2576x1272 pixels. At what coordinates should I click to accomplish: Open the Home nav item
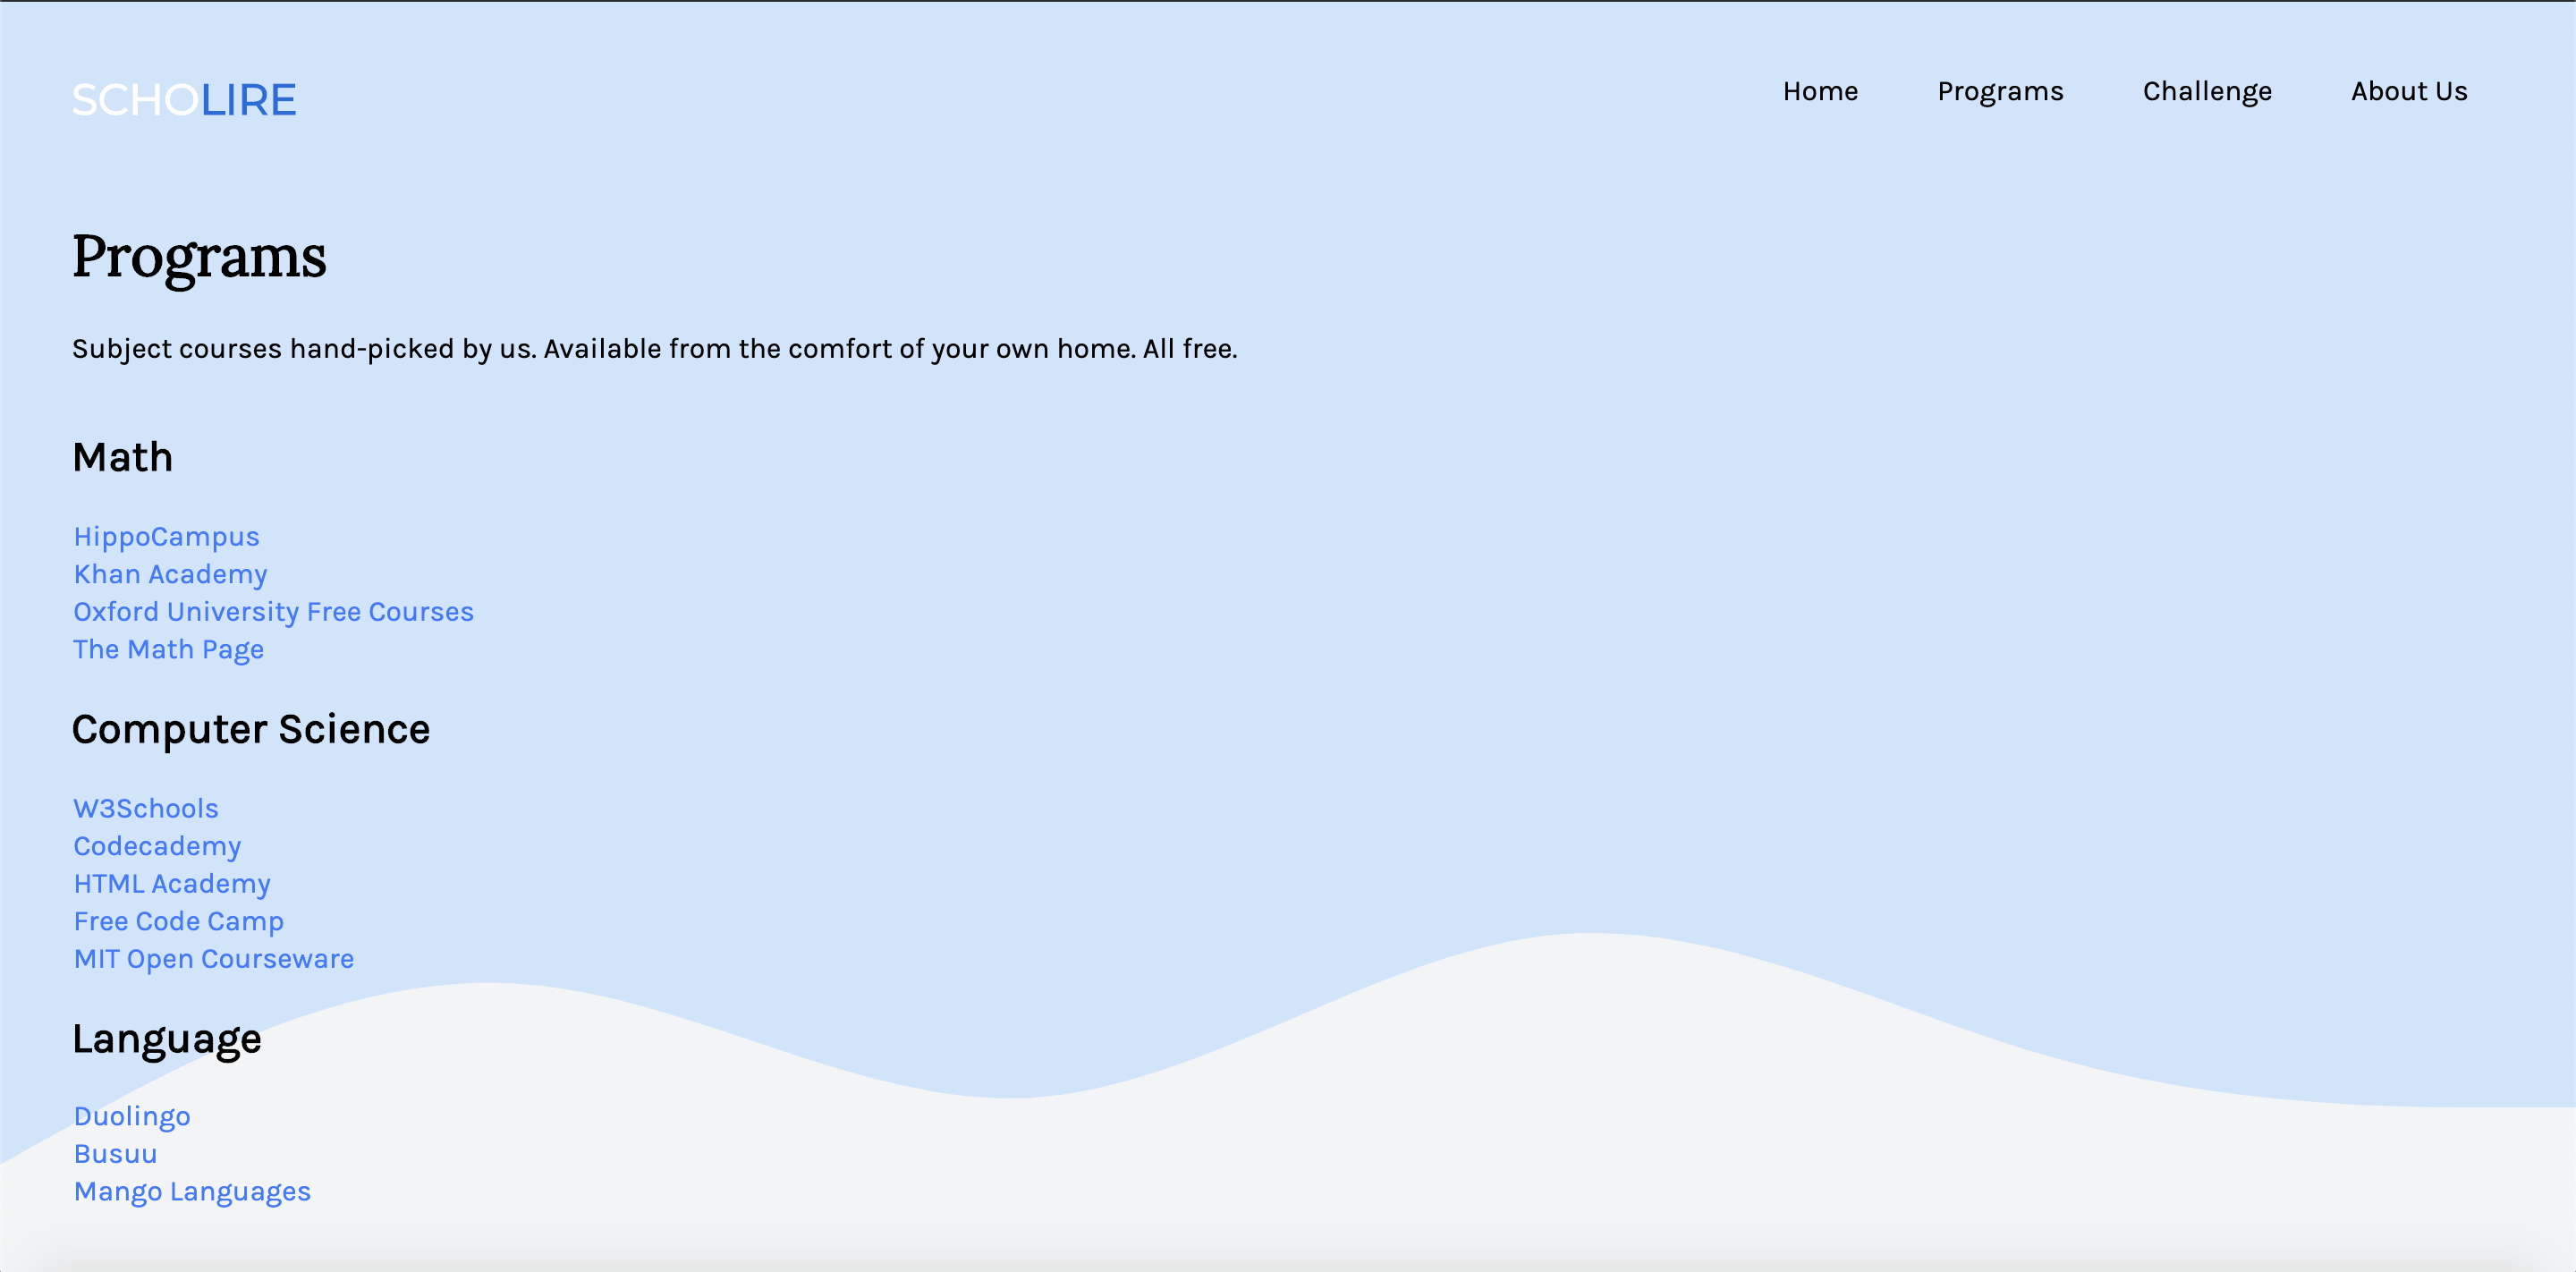pos(1820,91)
